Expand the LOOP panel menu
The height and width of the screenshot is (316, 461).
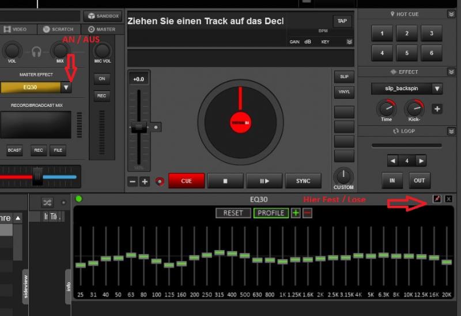click(451, 131)
